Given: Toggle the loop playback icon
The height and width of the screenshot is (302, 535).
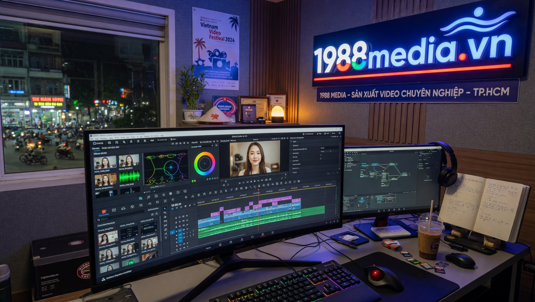Looking at the screenshot, I should click(x=266, y=180).
